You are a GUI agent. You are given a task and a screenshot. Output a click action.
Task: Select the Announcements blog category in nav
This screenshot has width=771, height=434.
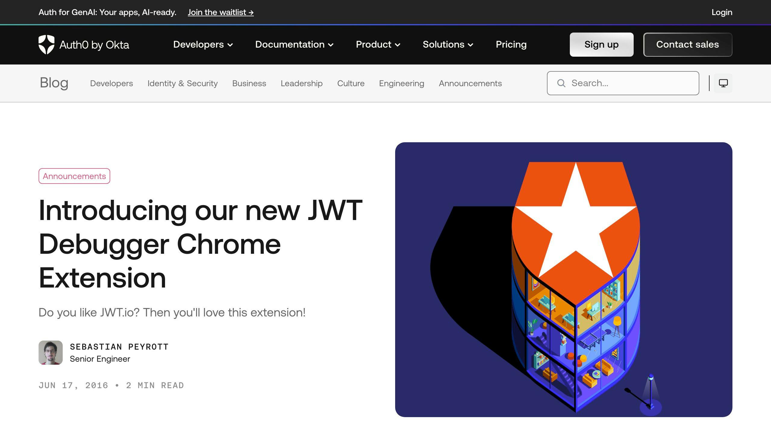470,83
